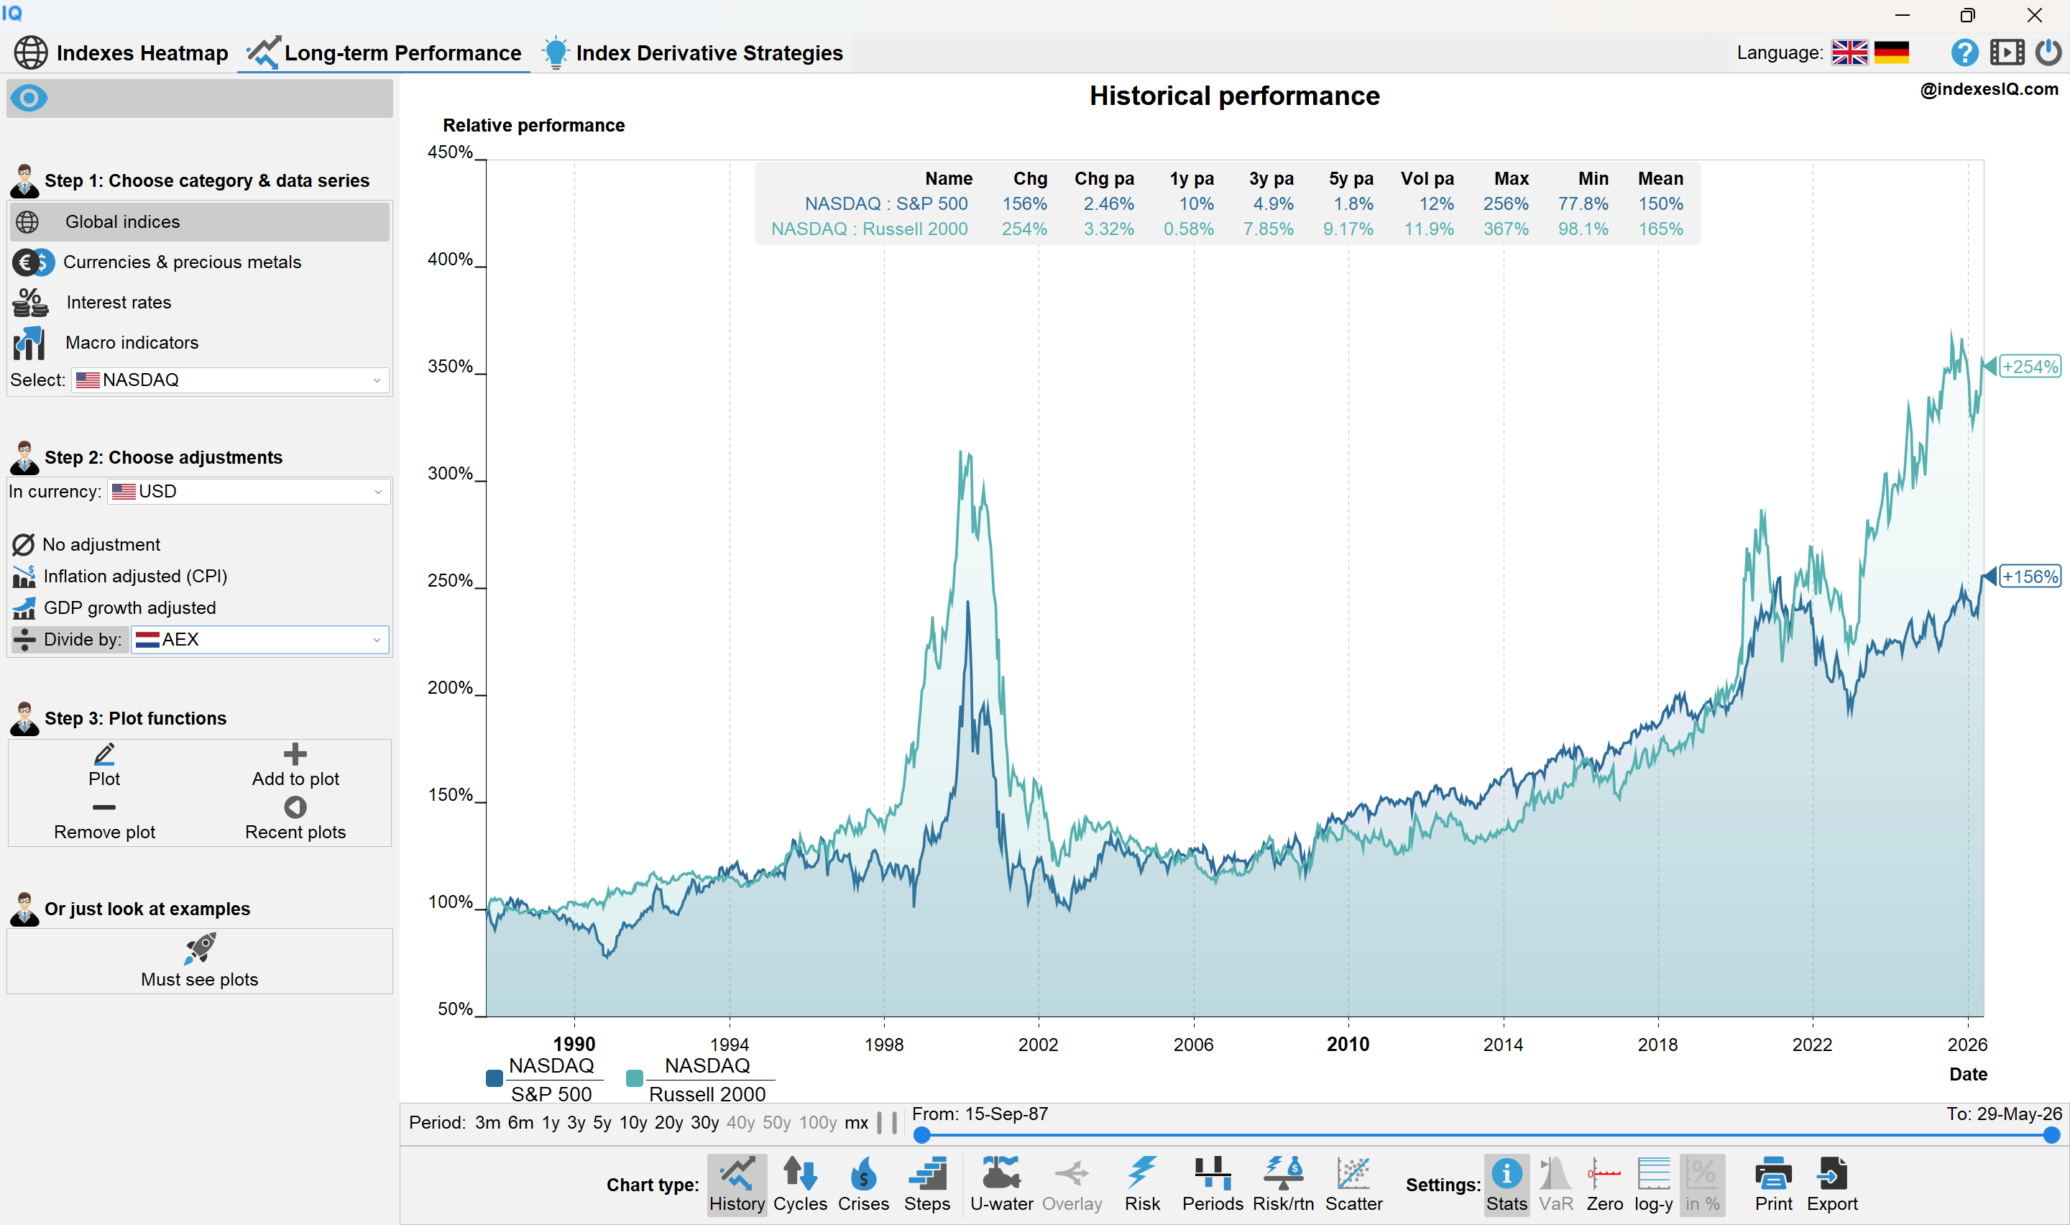Set period to 6m

tap(520, 1123)
